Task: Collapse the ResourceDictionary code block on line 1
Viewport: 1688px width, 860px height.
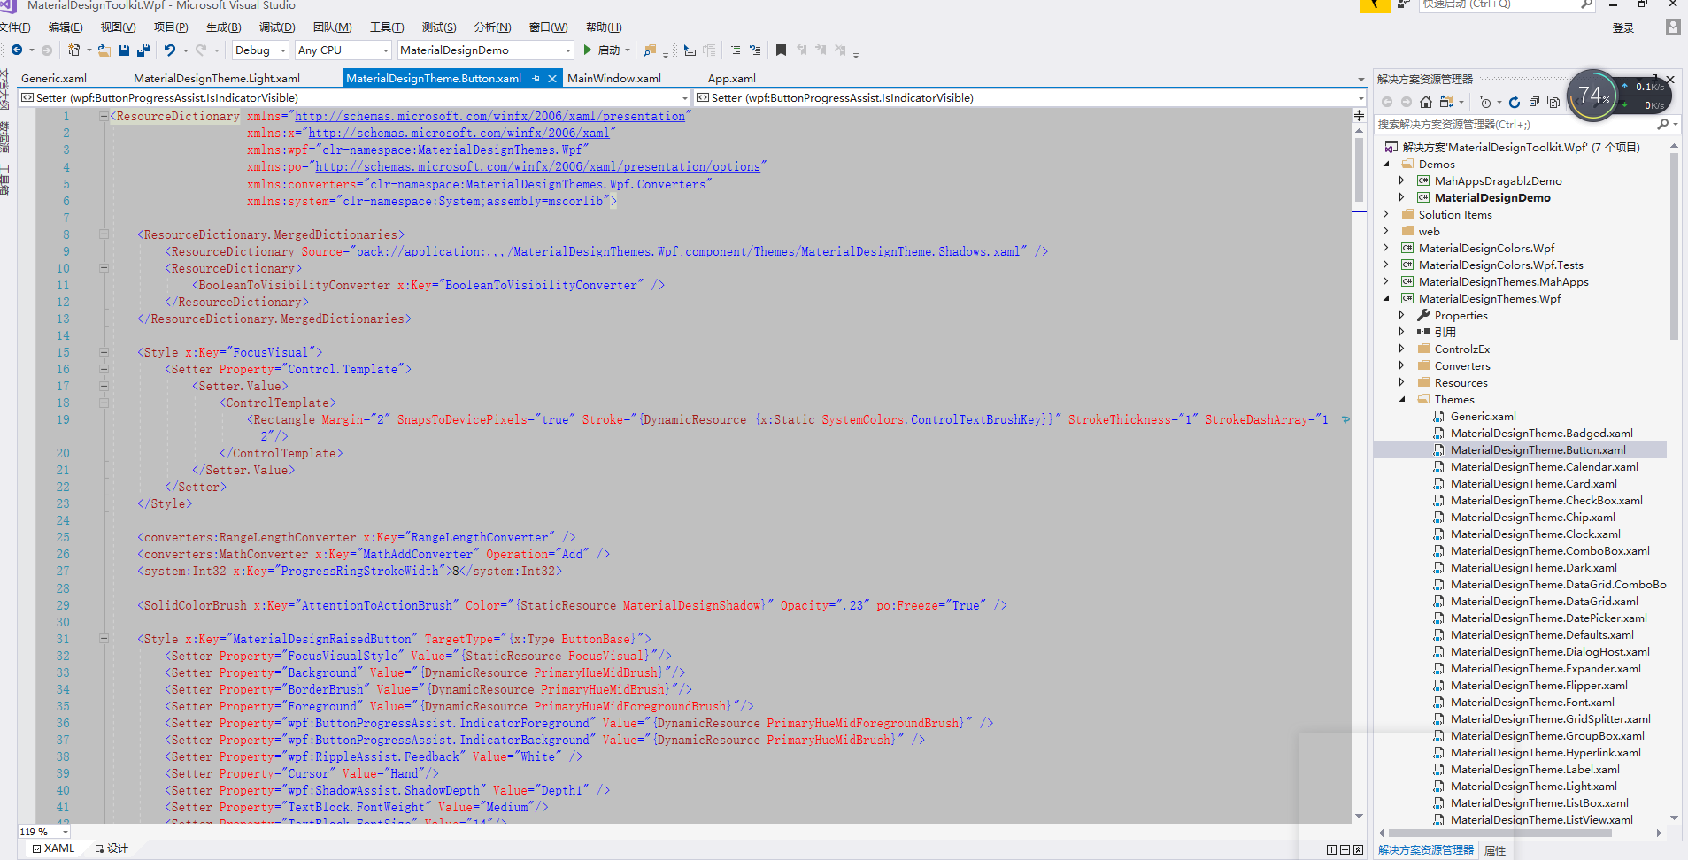Action: pyautogui.click(x=104, y=116)
